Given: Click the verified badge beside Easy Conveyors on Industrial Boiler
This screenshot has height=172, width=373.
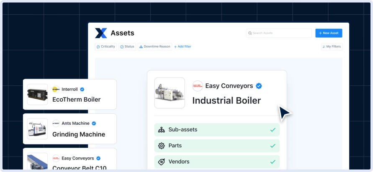Looking at the screenshot, I should (259, 86).
